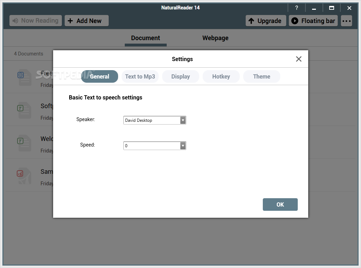Click the Upgrade button
This screenshot has height=268, width=361.
pos(266,21)
